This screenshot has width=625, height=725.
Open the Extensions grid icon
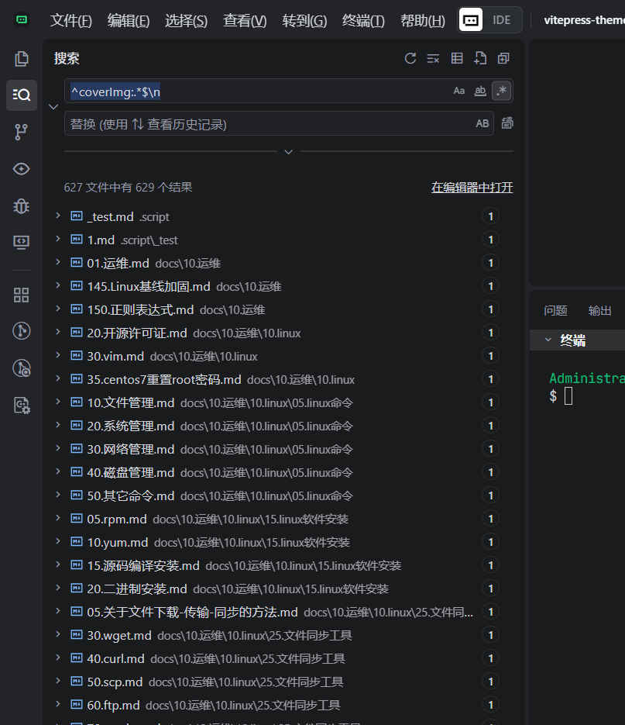tap(21, 295)
